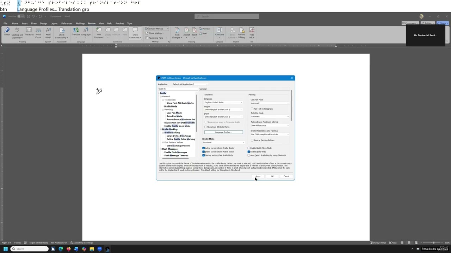The width and height of the screenshot is (451, 253).
Task: Open the Windows Start menu
Action: point(6,249)
